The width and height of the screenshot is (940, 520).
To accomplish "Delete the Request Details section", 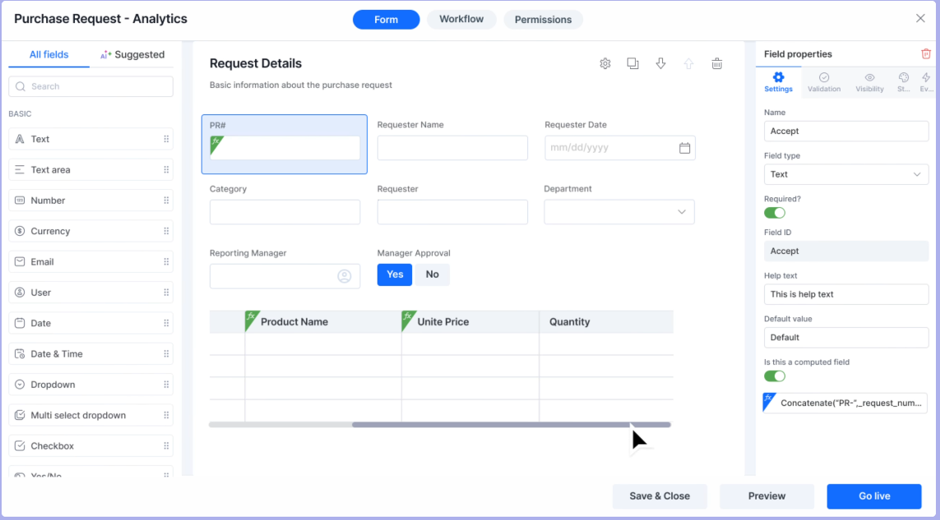I will point(716,63).
